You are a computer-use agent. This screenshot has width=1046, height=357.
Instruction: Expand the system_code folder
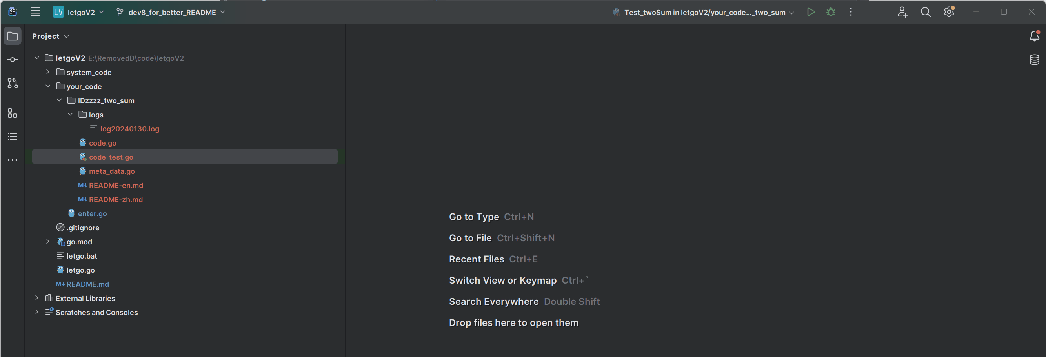tap(47, 72)
